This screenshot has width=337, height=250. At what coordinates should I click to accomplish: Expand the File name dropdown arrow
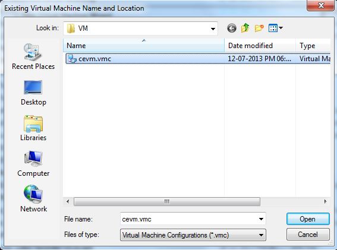(261, 219)
